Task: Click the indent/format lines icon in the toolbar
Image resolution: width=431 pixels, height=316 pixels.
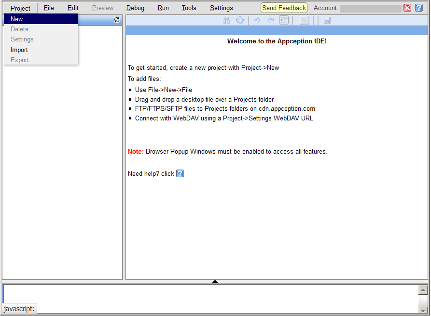Action: tap(284, 20)
